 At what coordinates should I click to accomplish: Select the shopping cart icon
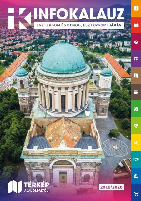[136, 193]
